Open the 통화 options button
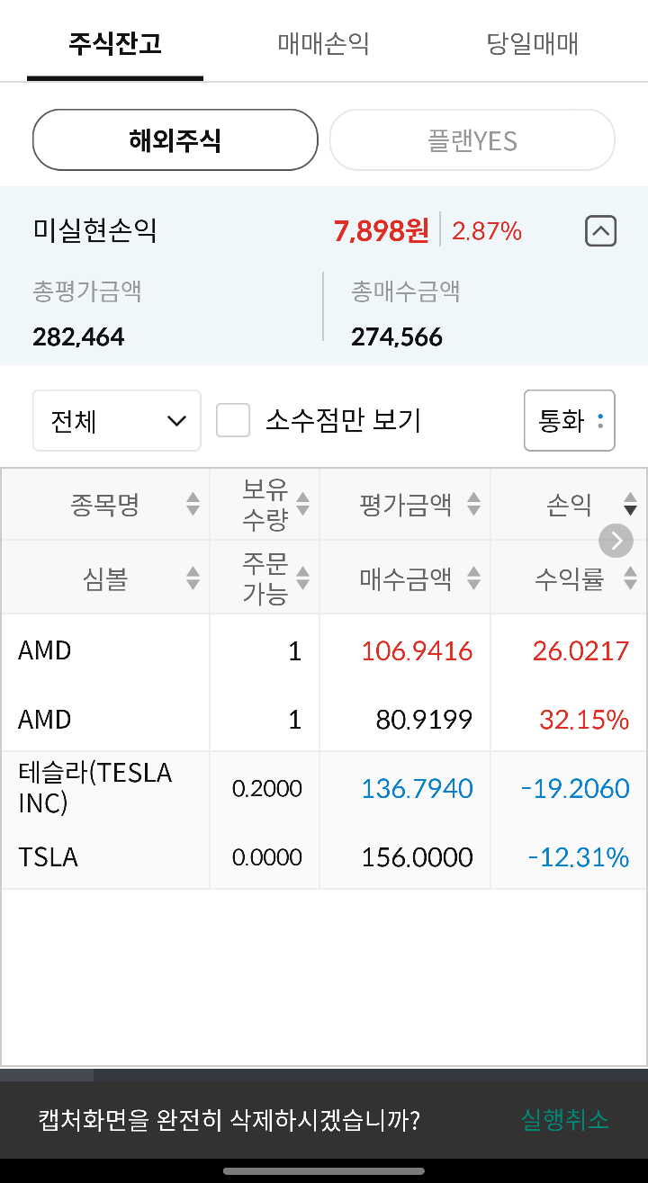 click(570, 420)
